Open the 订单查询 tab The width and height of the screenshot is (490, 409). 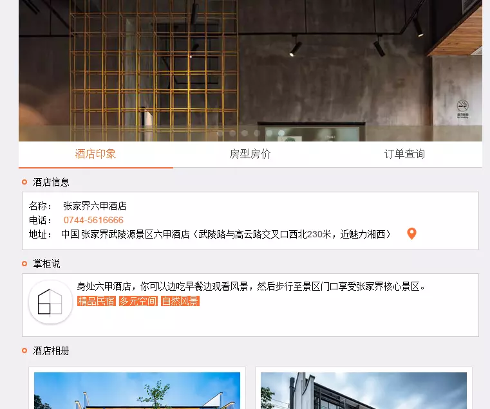point(405,154)
